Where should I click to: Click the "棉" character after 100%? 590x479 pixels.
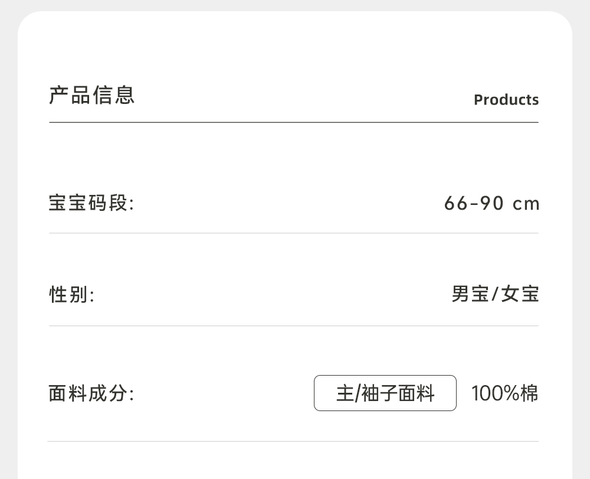coord(529,393)
